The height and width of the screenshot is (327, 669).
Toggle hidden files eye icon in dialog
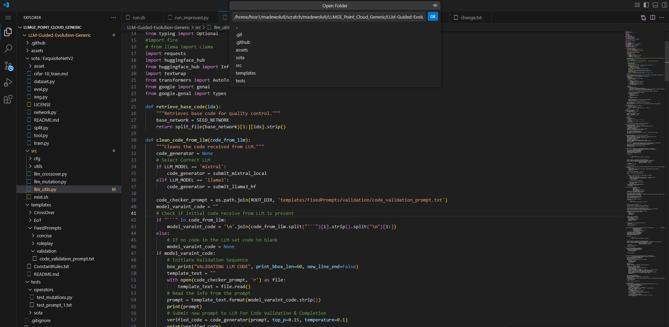[435, 6]
